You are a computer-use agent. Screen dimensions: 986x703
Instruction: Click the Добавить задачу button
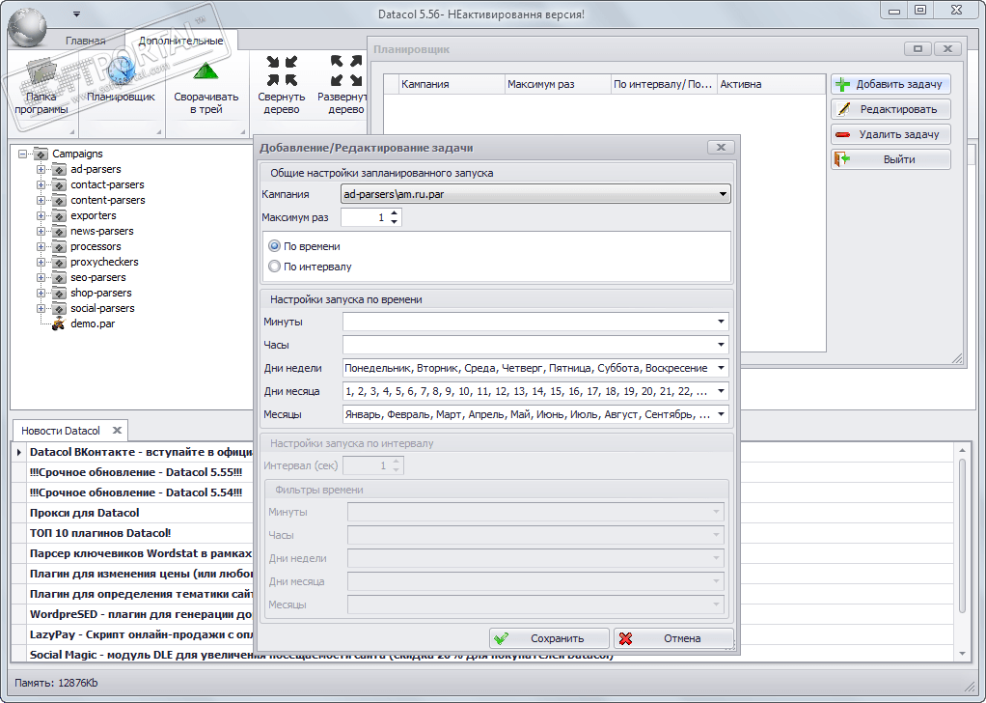[x=890, y=84]
